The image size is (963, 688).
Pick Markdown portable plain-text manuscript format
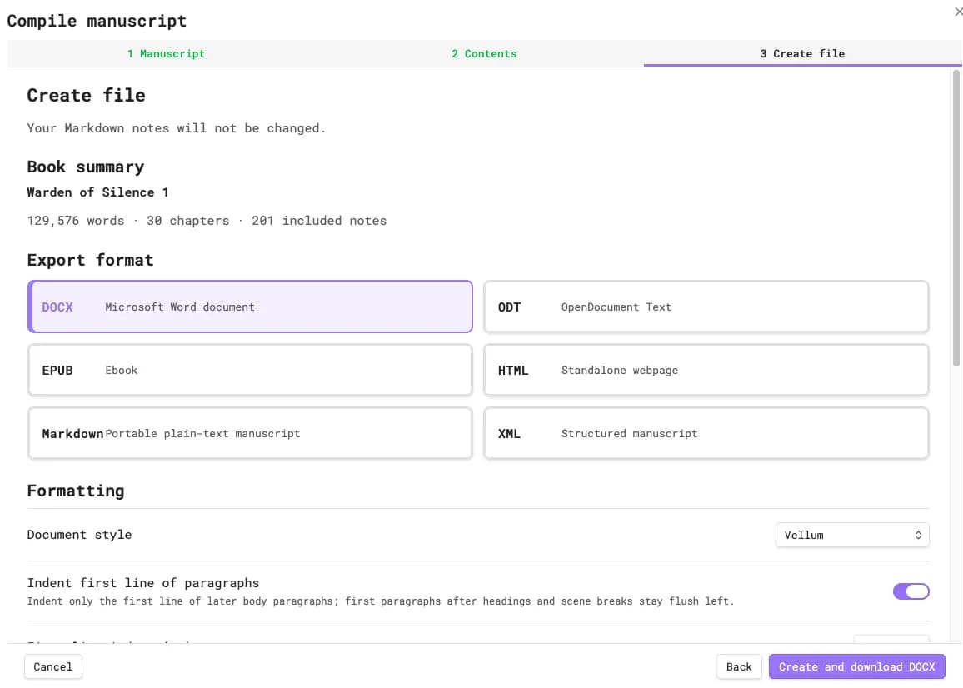tap(250, 433)
